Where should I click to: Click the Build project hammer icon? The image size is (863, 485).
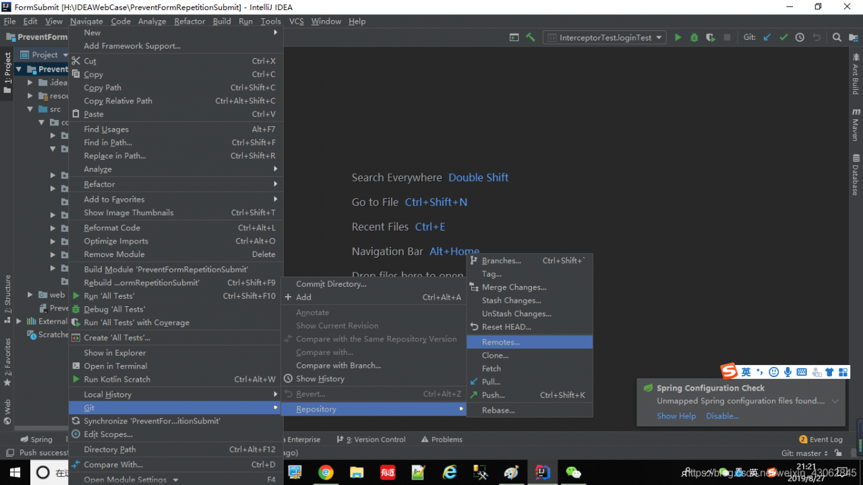(531, 38)
